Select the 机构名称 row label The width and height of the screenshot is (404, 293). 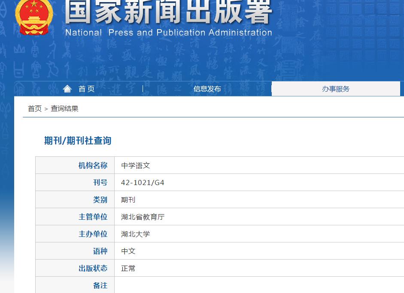[x=93, y=165]
